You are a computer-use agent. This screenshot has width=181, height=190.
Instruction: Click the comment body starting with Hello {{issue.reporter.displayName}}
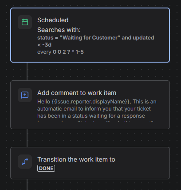pyautogui.click(x=97, y=109)
